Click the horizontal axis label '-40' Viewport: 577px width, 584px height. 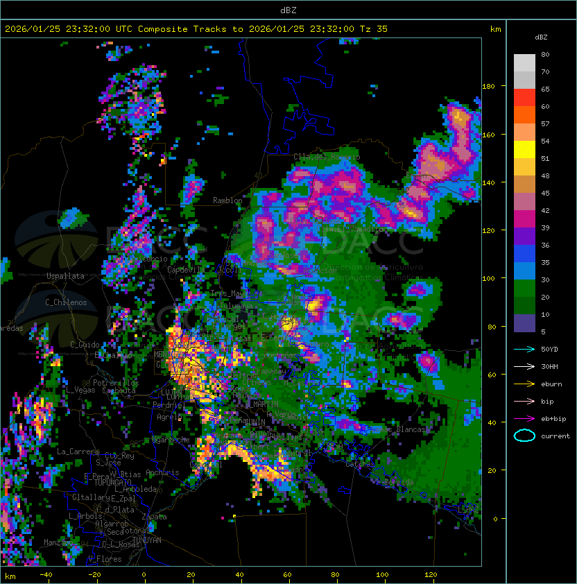click(46, 575)
